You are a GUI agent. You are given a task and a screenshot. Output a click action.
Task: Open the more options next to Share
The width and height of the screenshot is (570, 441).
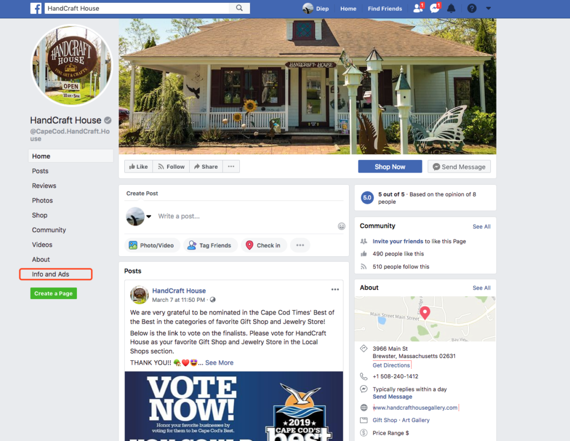coord(231,166)
